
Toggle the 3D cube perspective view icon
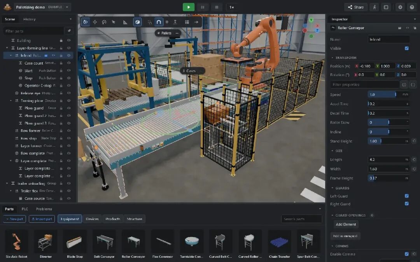tap(137, 22)
